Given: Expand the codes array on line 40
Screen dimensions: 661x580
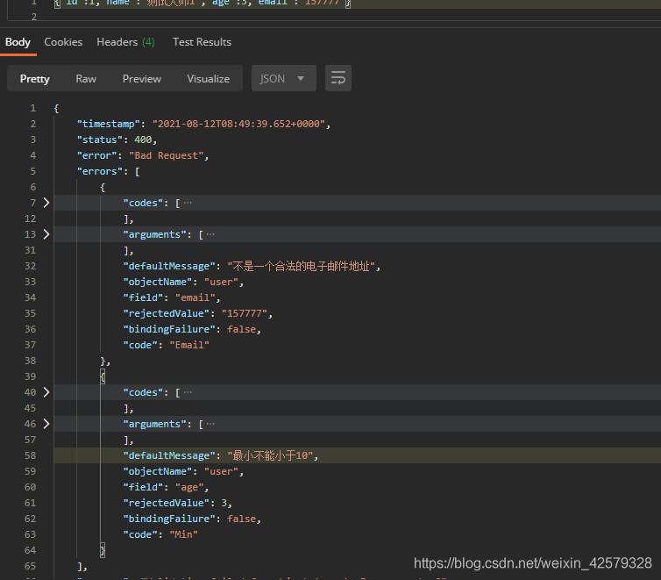Looking at the screenshot, I should 46,392.
